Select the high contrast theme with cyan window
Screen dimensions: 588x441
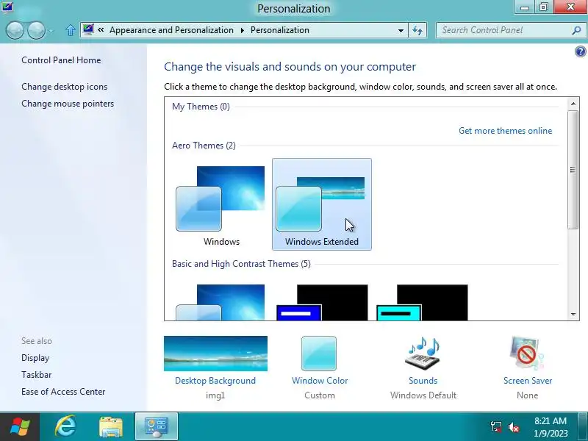[x=422, y=302]
